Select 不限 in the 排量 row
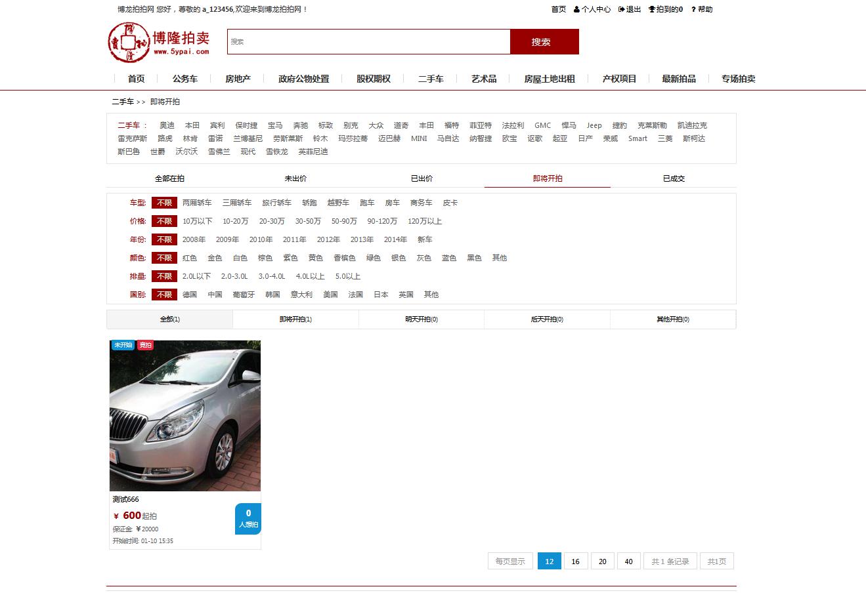The width and height of the screenshot is (866, 593). 164,276
